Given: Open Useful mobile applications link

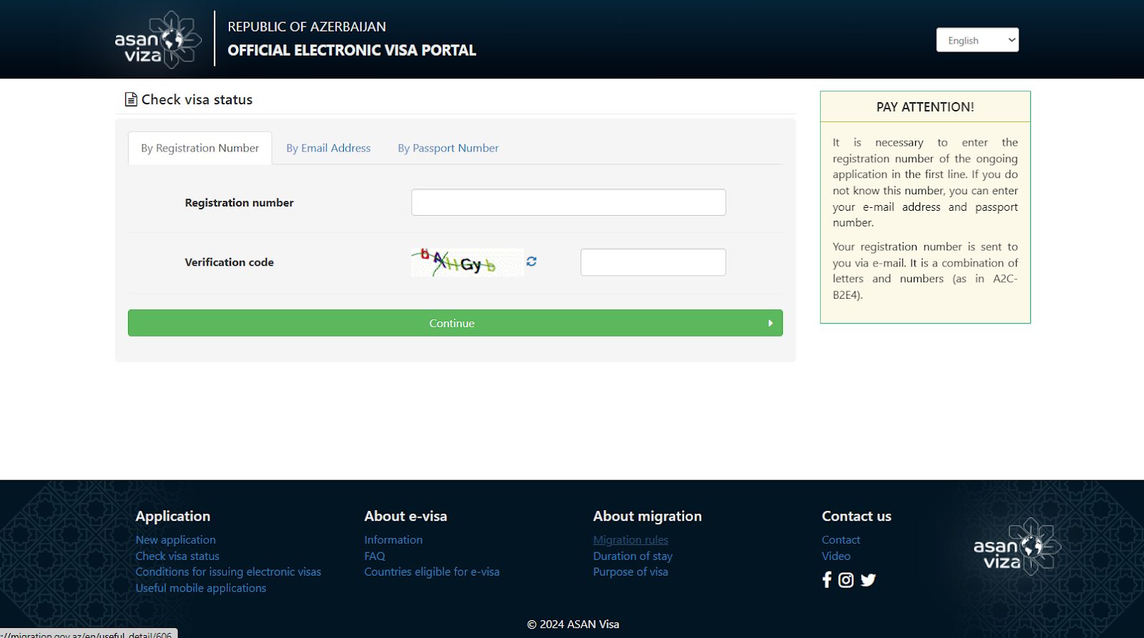Looking at the screenshot, I should pos(201,588).
